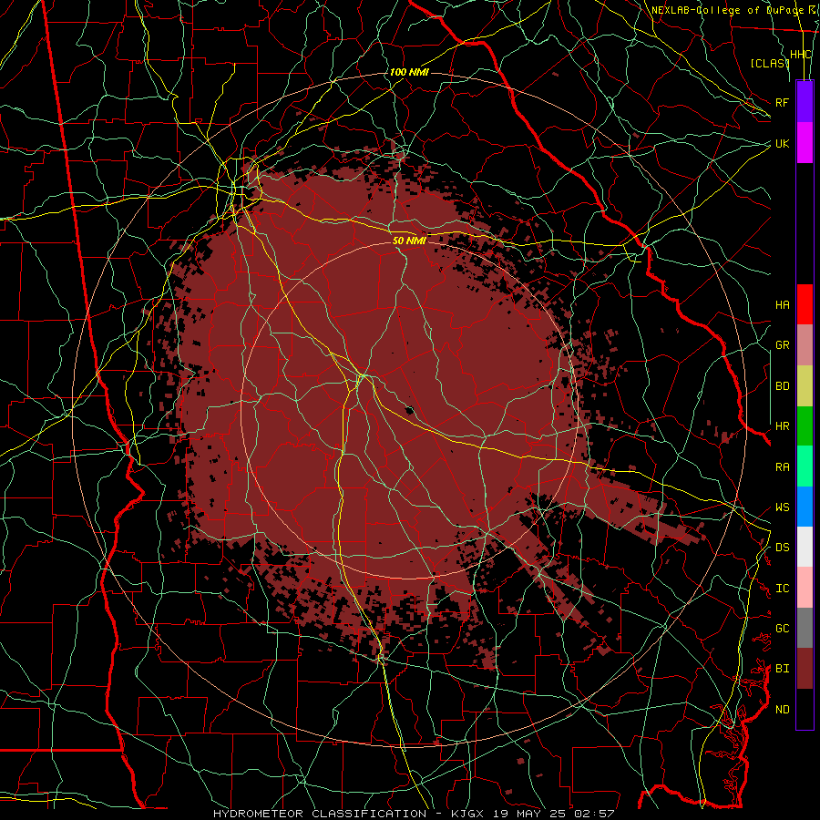Select the IC light pink legend swatch
This screenshot has height=820, width=820.
tap(805, 588)
